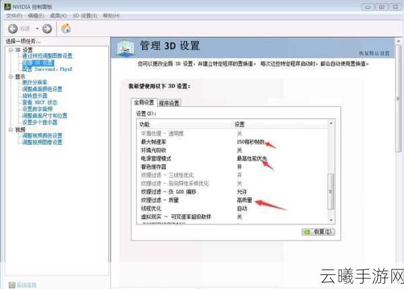Open the 高质量 texture filtering value
The width and height of the screenshot is (404, 289).
click(244, 200)
